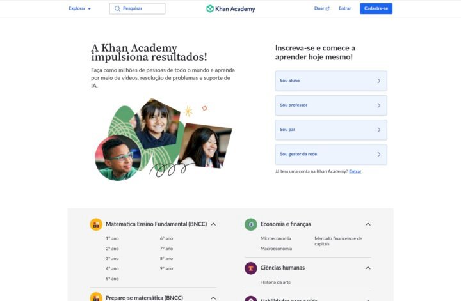Click Entrar in the top navigation
This screenshot has width=461, height=301.
[344, 9]
